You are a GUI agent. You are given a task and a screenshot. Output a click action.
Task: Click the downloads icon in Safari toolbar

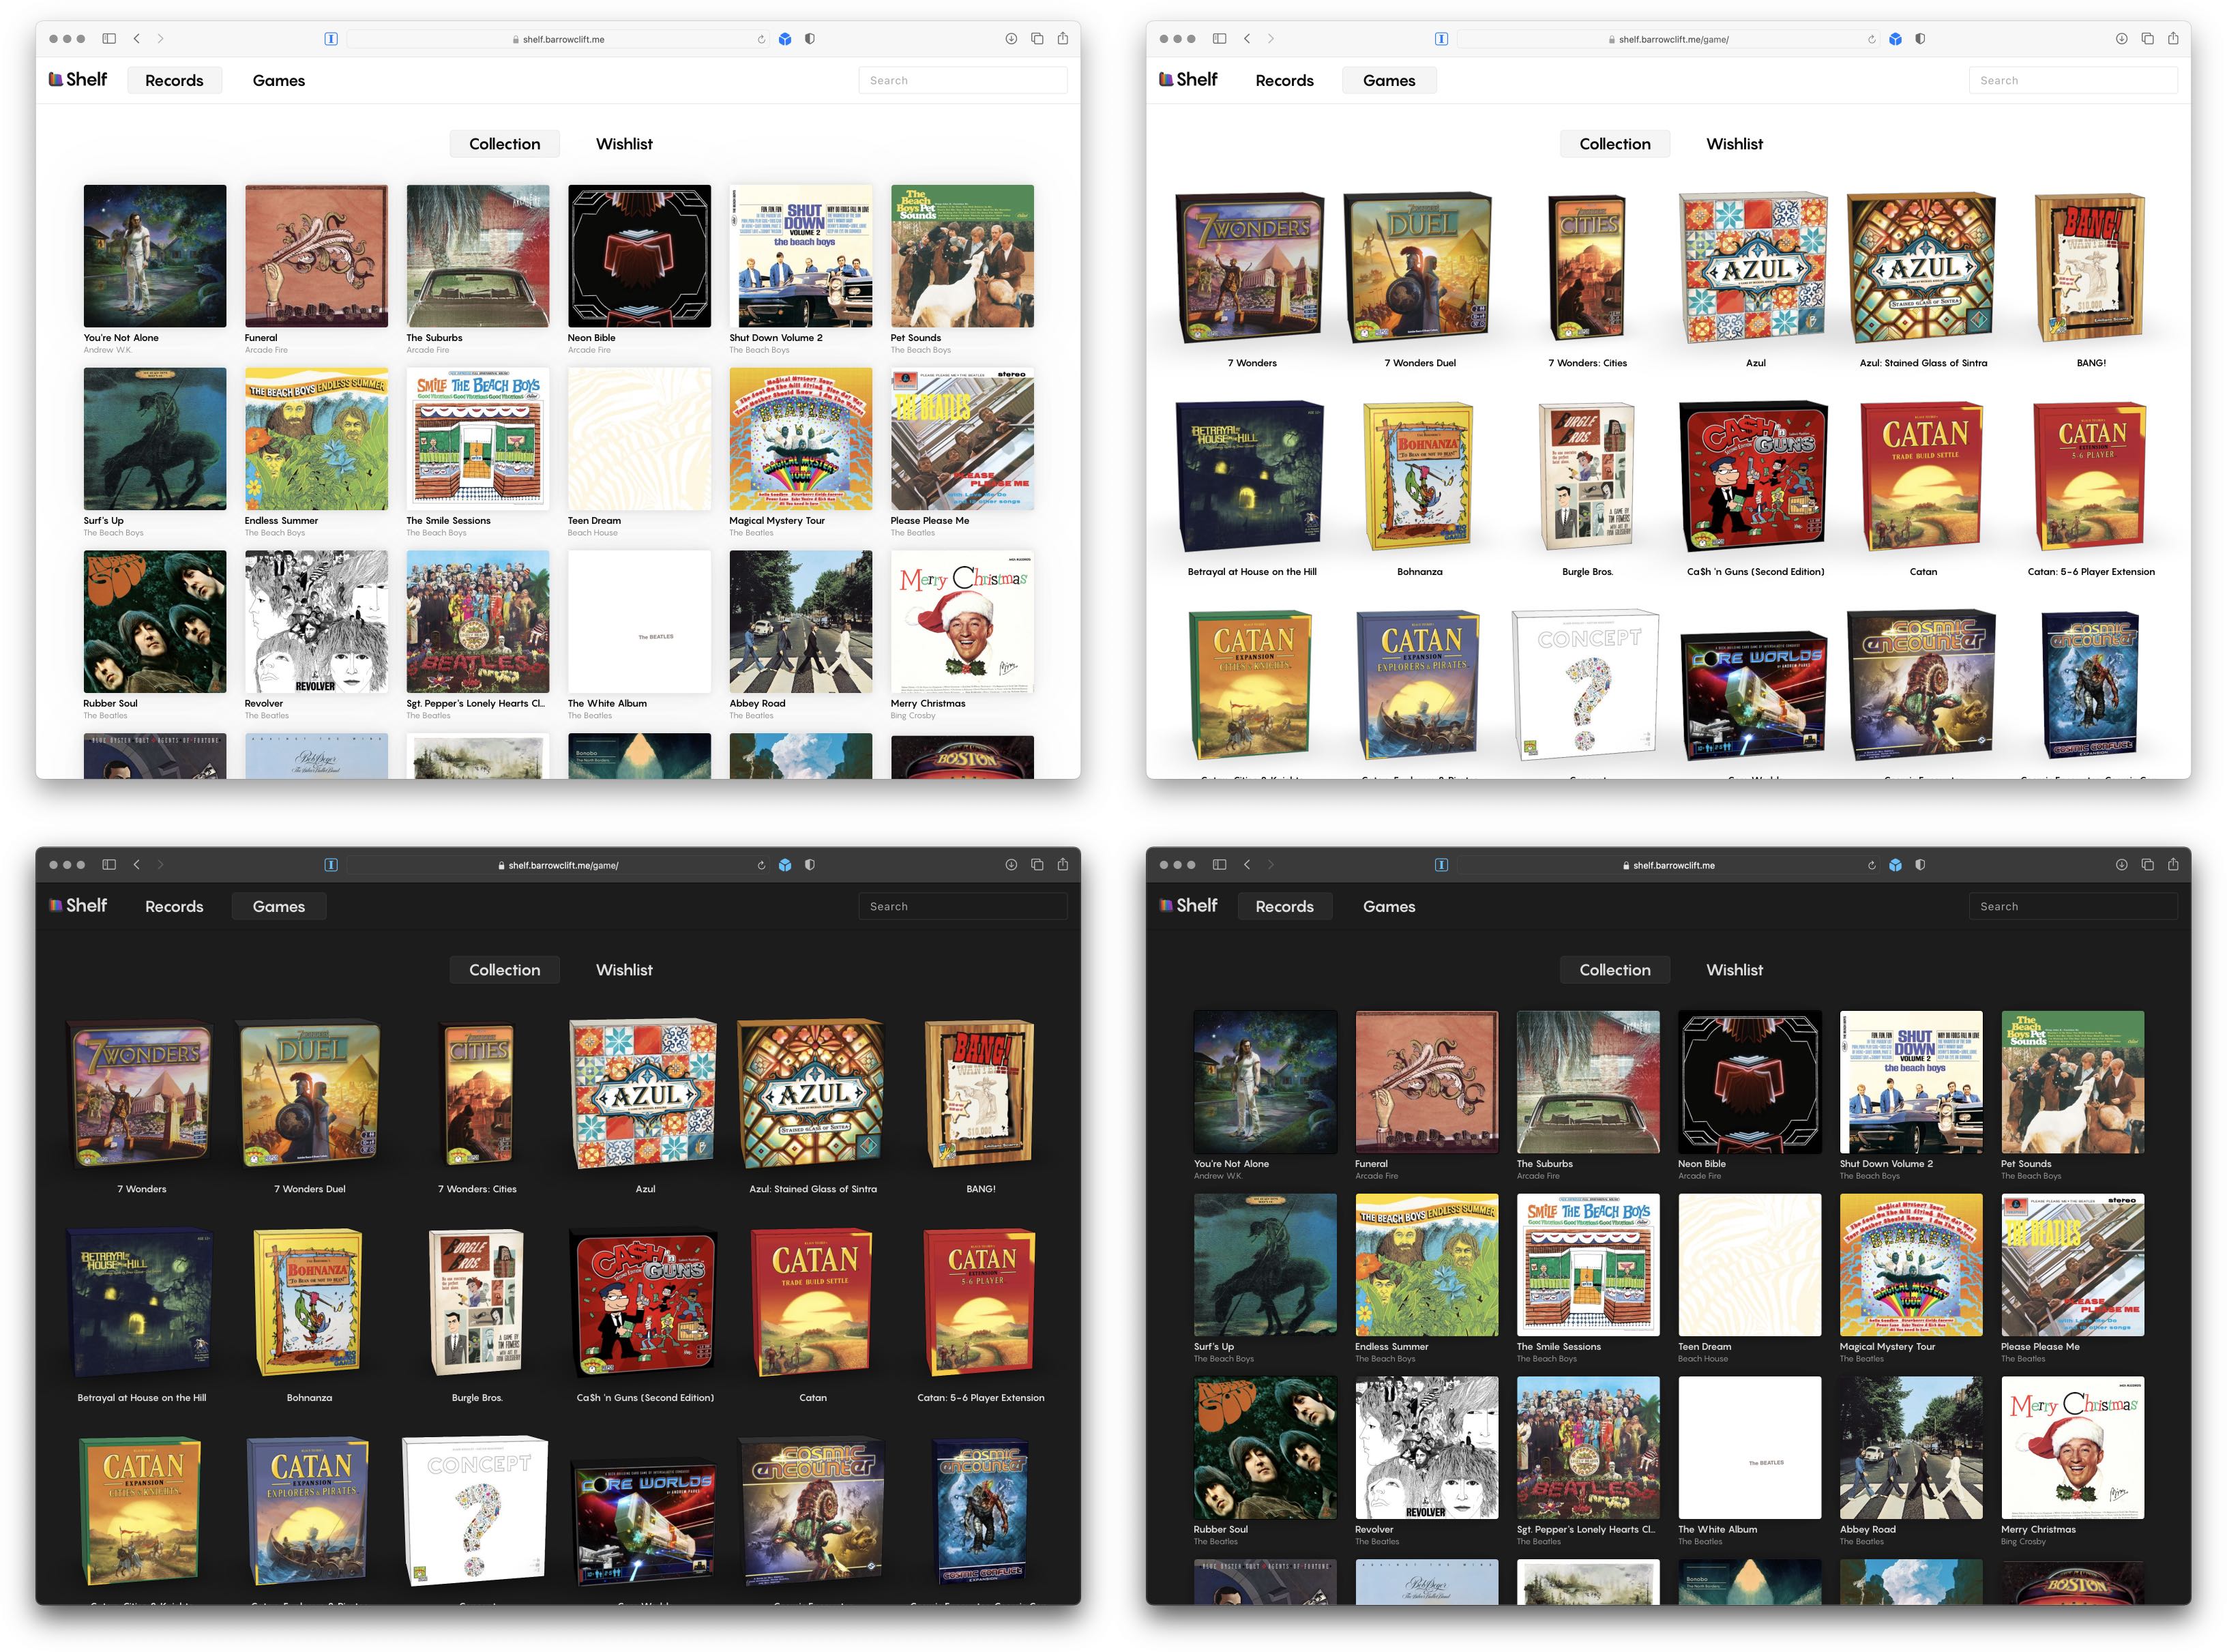click(1010, 38)
